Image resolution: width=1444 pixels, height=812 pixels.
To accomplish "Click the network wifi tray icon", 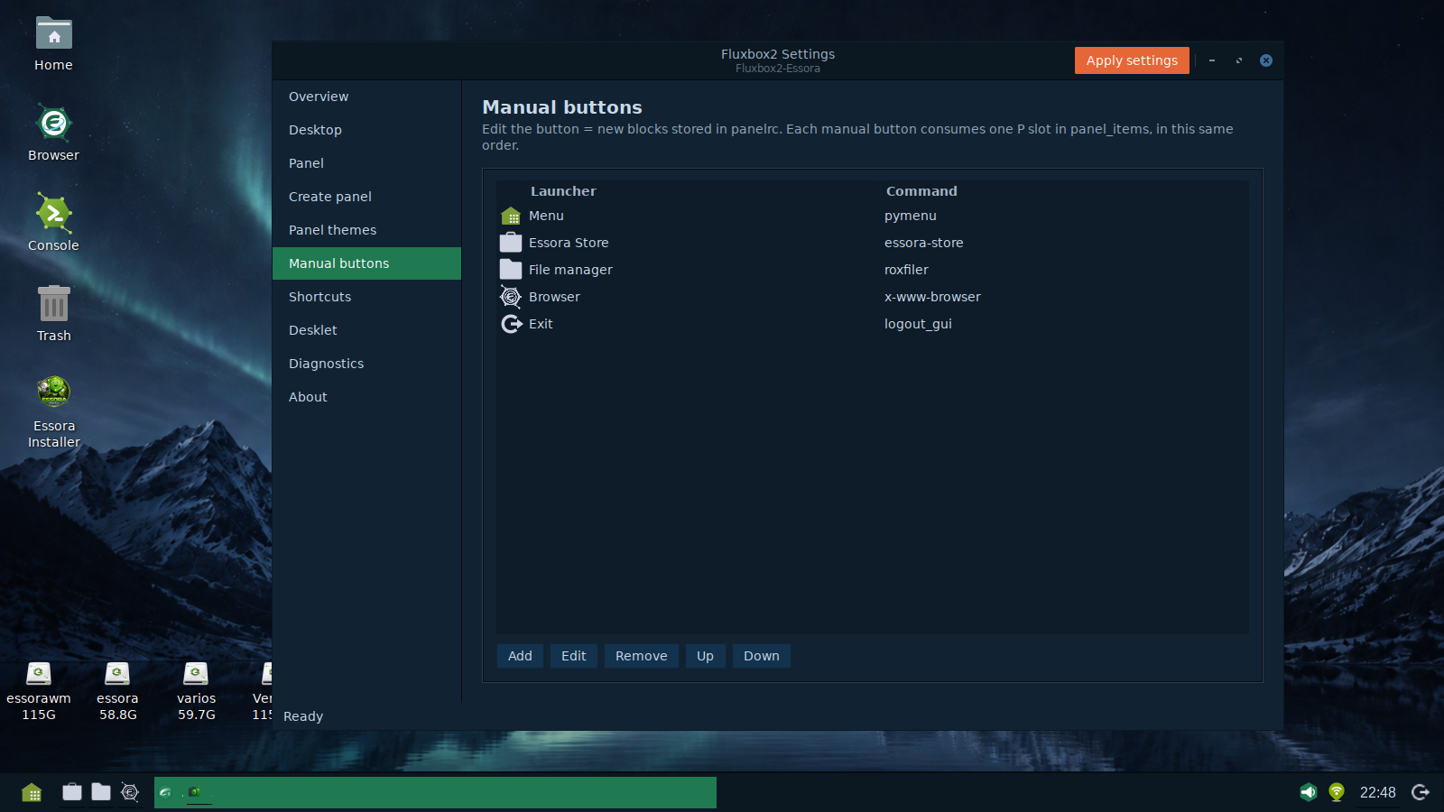I will (x=1337, y=792).
